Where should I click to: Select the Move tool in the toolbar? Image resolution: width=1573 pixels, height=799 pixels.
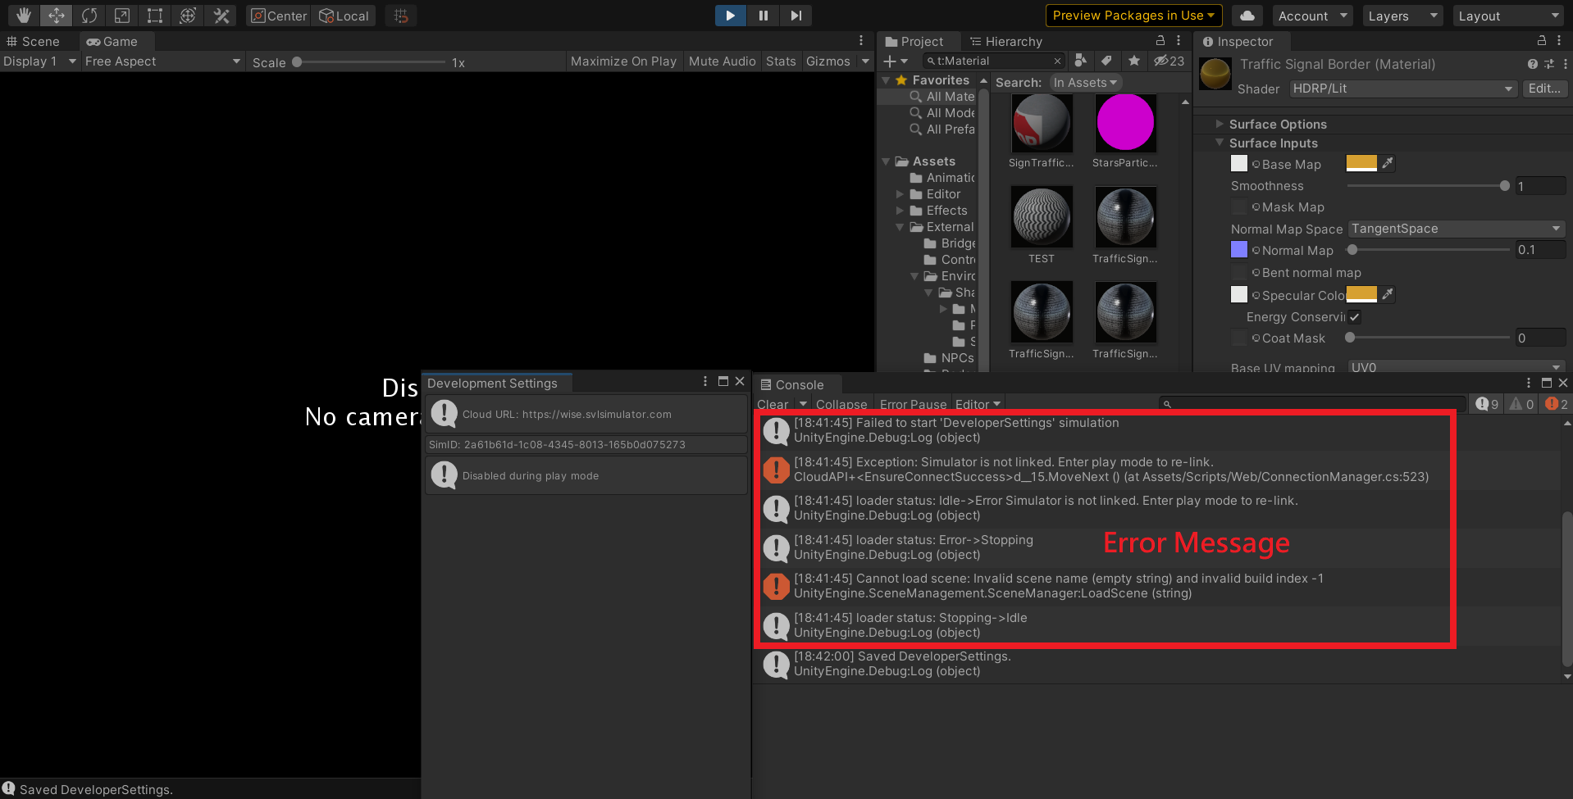pos(56,15)
